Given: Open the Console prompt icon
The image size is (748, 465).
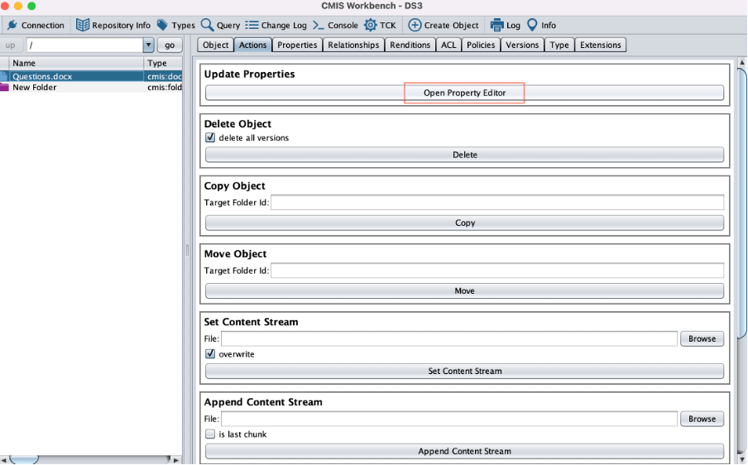Looking at the screenshot, I should click(319, 26).
